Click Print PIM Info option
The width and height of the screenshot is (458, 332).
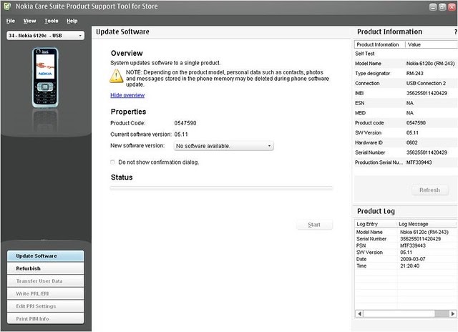coord(45,318)
